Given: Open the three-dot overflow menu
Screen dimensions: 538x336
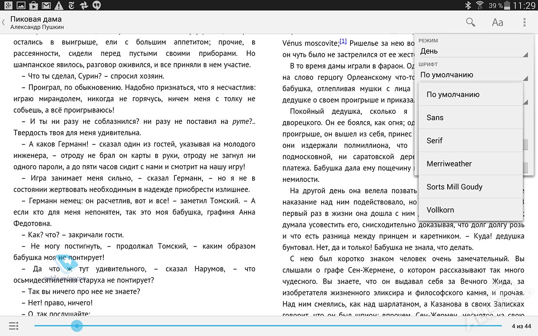Looking at the screenshot, I should (x=524, y=23).
